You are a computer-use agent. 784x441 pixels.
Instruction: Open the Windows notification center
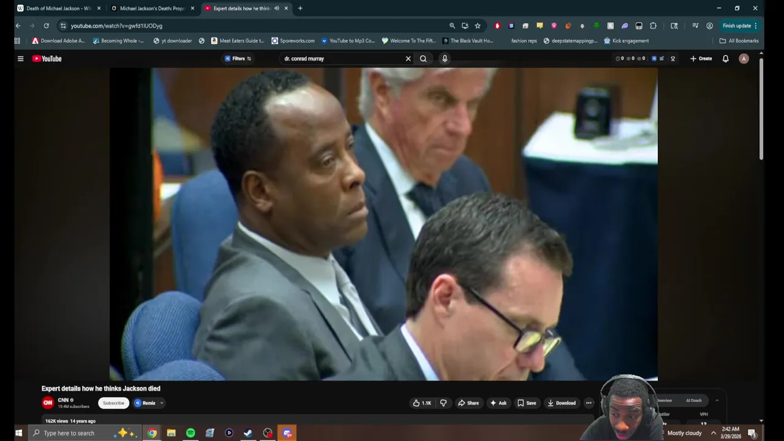pos(752,433)
